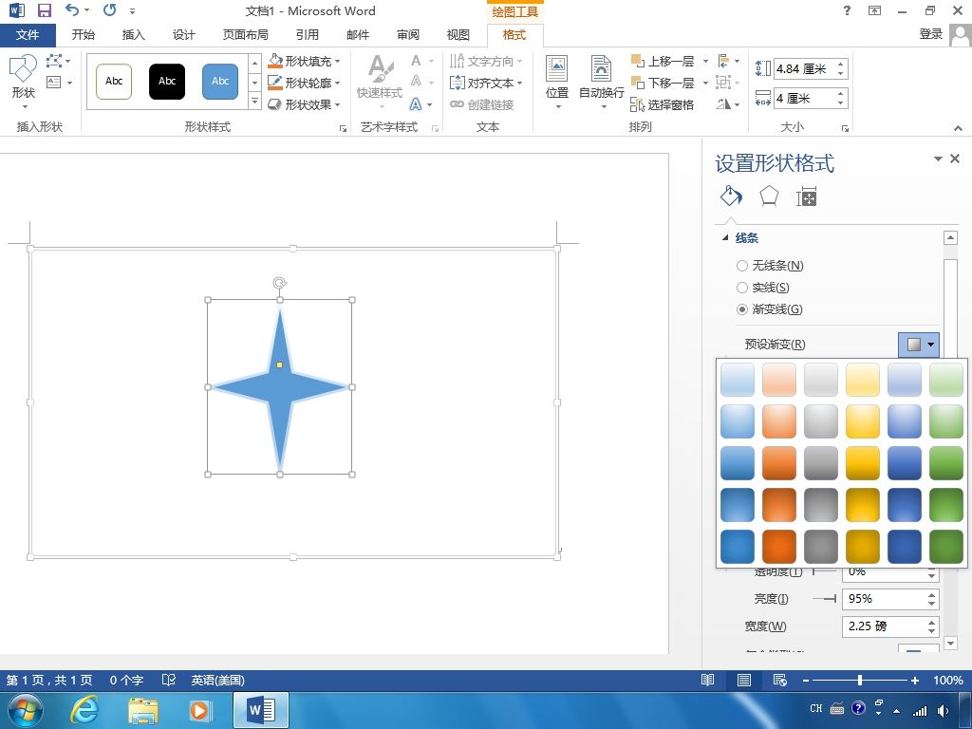Open Windows Start button
The height and width of the screenshot is (729, 972).
pos(26,710)
